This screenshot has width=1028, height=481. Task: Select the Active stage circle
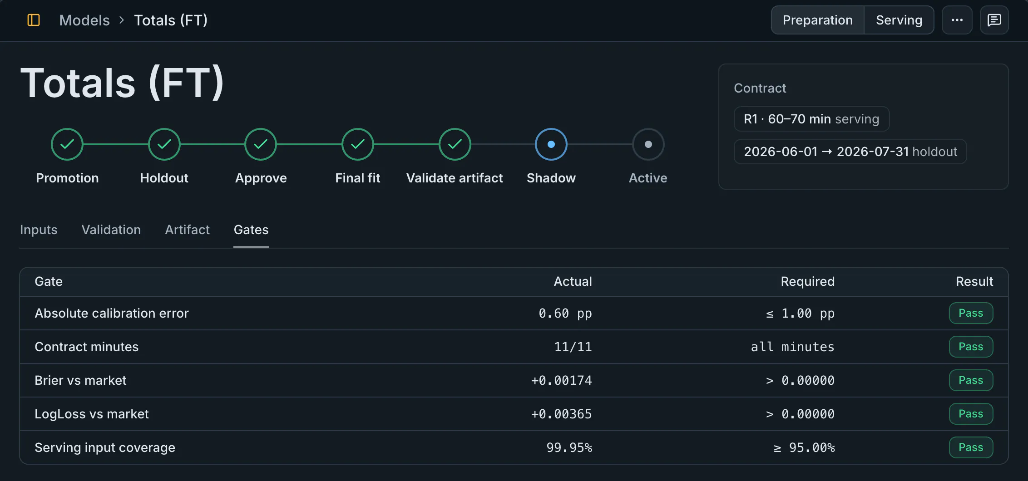tap(648, 144)
